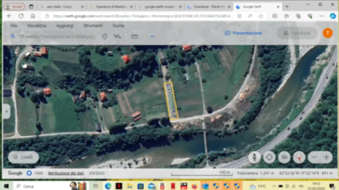Show hidden system tray icons

click(x=274, y=186)
